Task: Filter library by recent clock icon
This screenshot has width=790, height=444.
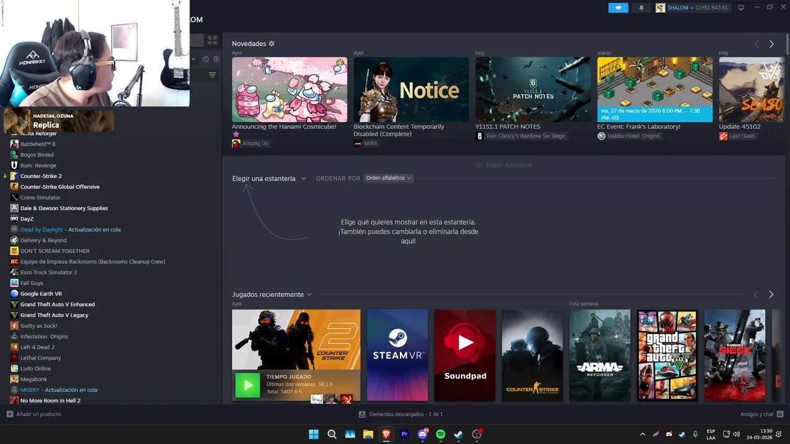Action: pyautogui.click(x=206, y=59)
